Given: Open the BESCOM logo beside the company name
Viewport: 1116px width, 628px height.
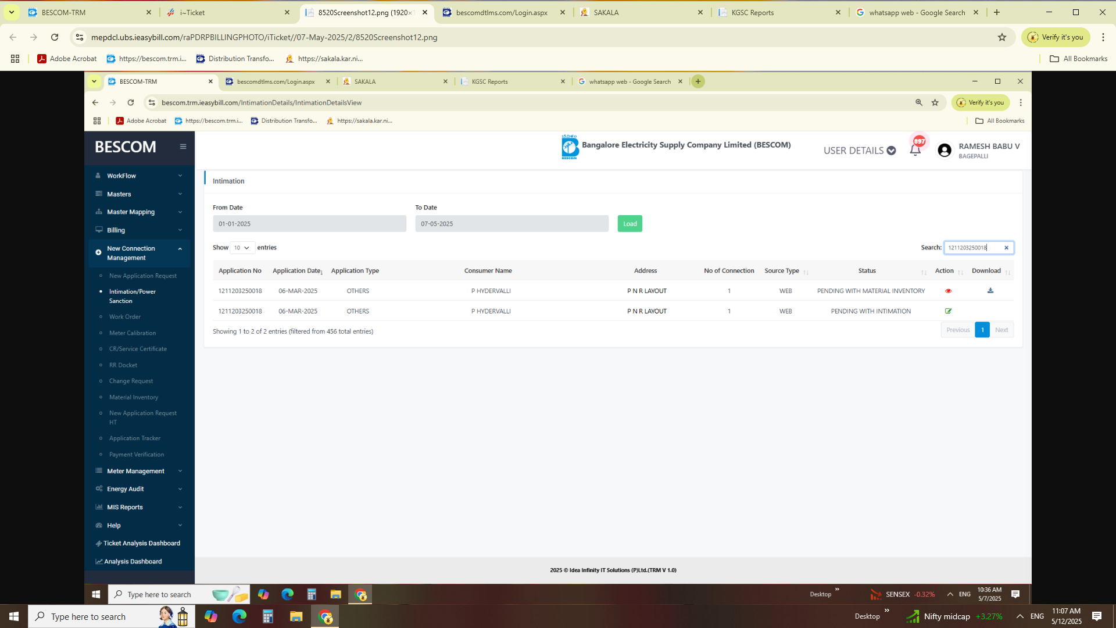Looking at the screenshot, I should [570, 147].
